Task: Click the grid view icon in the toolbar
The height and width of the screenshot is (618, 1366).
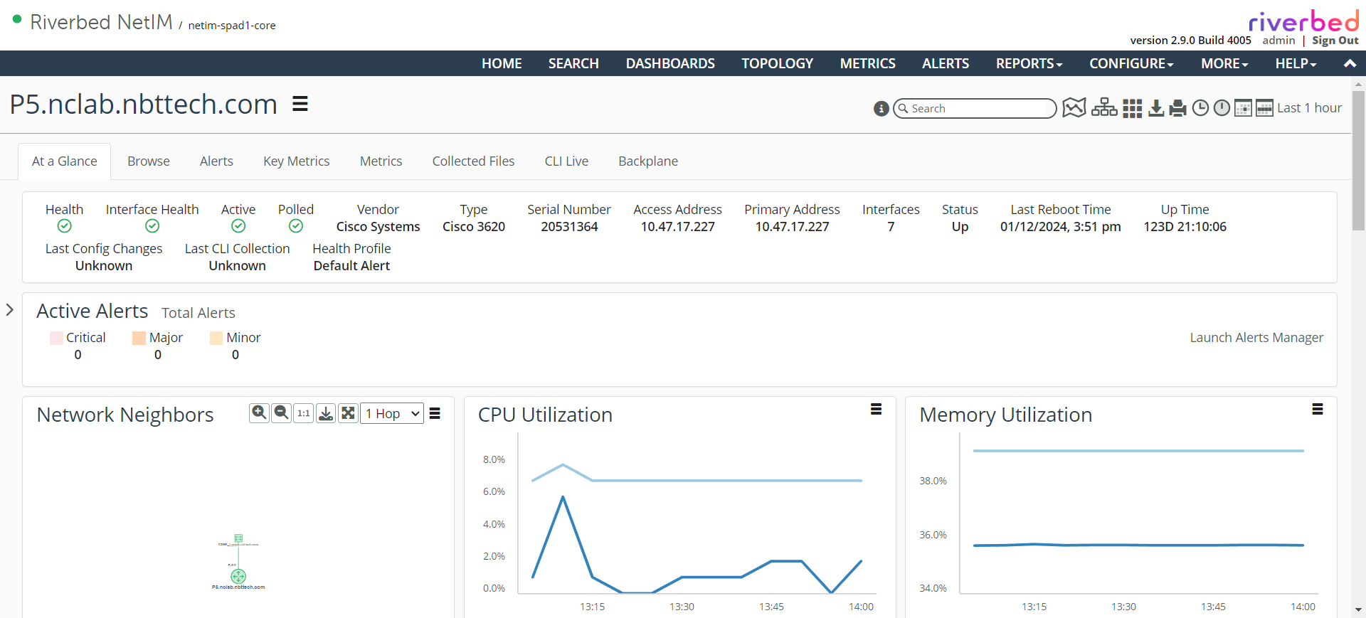Action: tap(1132, 108)
